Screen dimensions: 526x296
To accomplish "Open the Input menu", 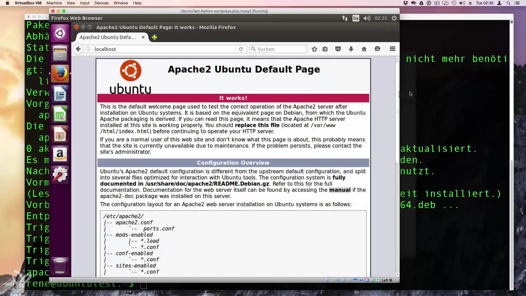I will coord(85,3).
